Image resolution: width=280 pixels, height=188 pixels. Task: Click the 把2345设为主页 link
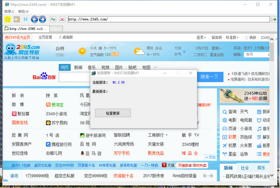pos(17,37)
